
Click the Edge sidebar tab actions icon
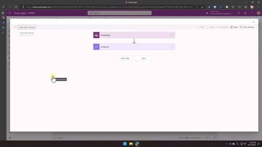point(3,13)
